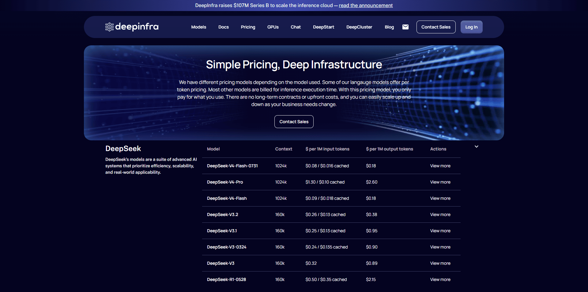Viewport: 588px width, 292px height.
Task: Click the $ per 1M input tokens header
Action: click(327, 149)
